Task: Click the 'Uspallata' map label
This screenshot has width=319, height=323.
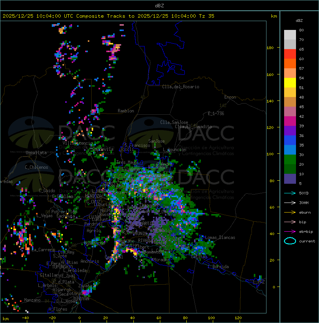Action: [36, 153]
